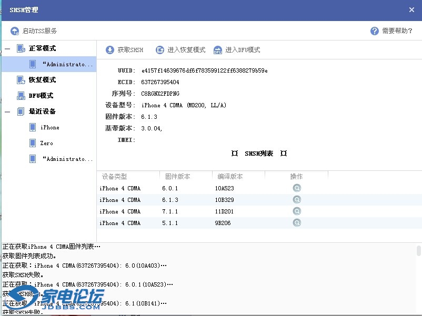Screen dimensions: 422x316
Task: Select the Zero device under 最近设备
Action: (x=46, y=143)
